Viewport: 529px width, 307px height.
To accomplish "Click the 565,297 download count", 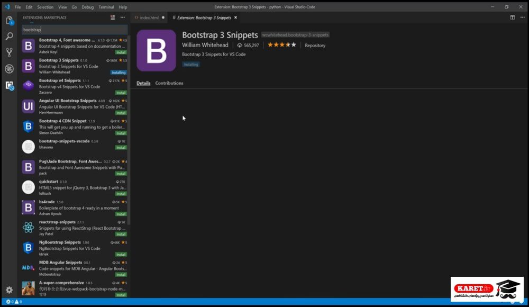I will pos(248,46).
